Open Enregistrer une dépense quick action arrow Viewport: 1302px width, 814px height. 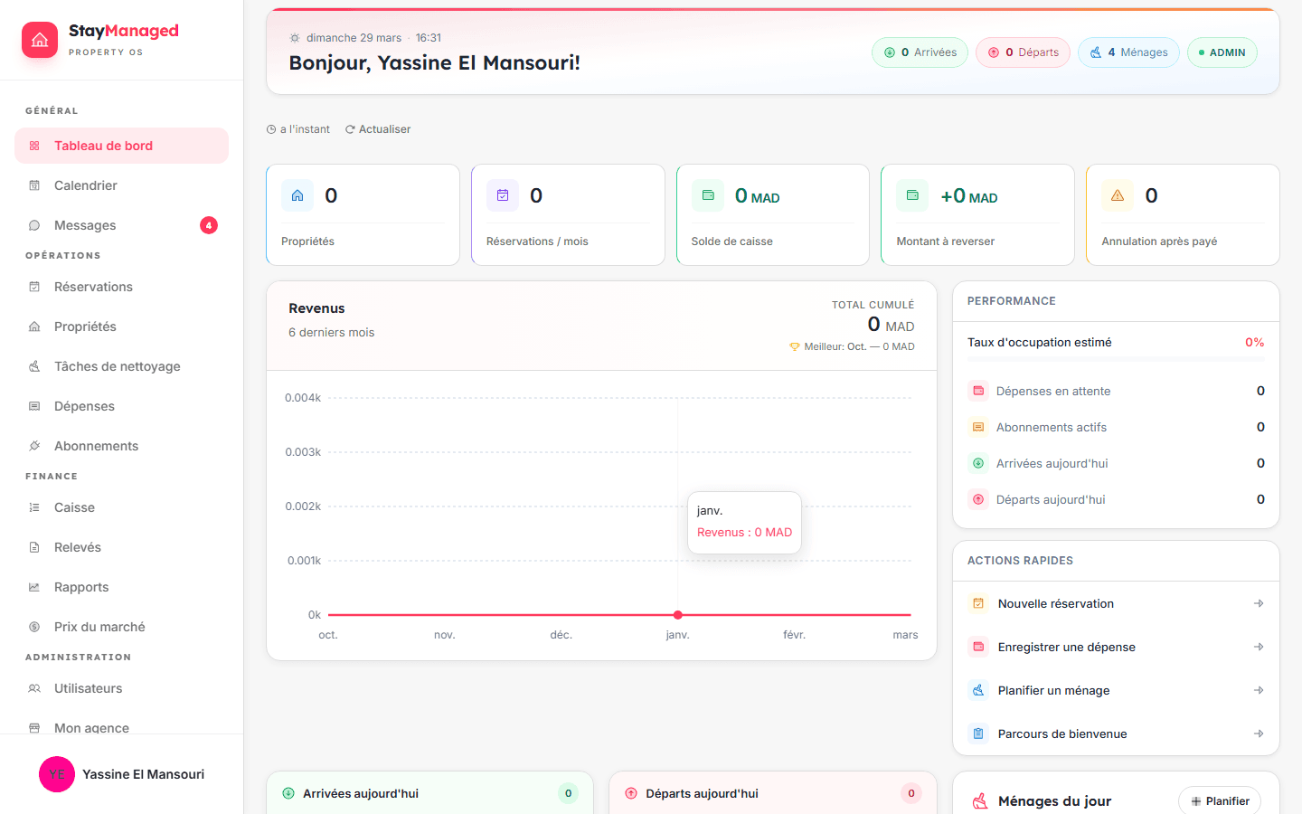(1258, 647)
